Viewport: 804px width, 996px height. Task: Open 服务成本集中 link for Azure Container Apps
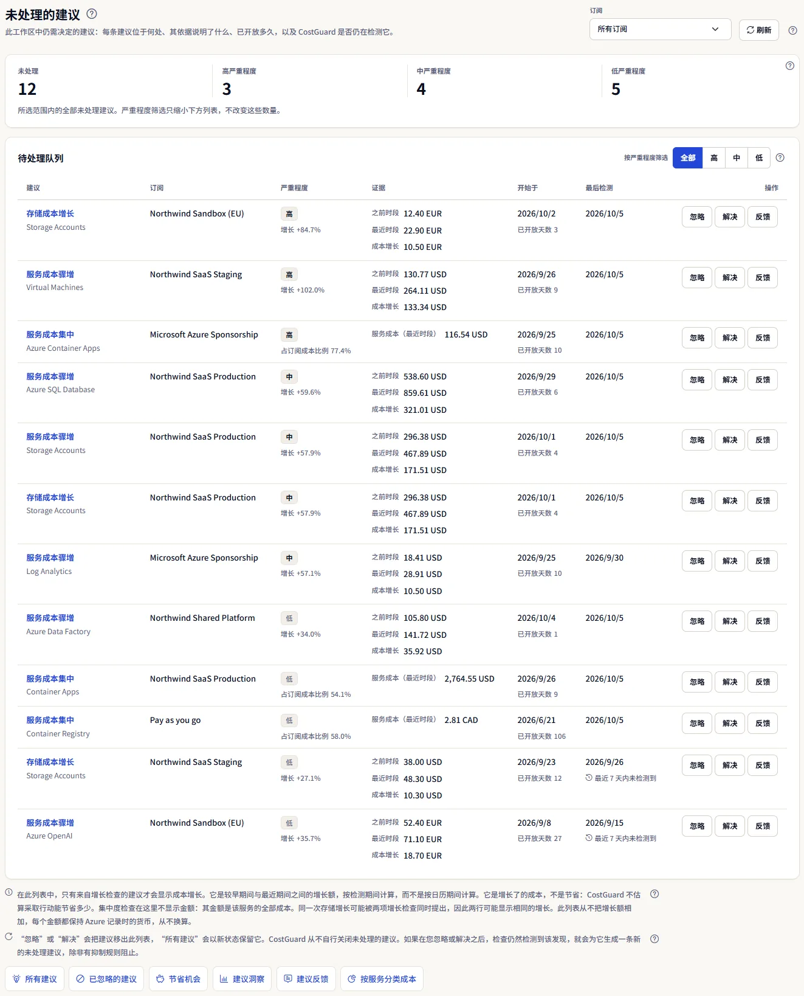click(50, 334)
